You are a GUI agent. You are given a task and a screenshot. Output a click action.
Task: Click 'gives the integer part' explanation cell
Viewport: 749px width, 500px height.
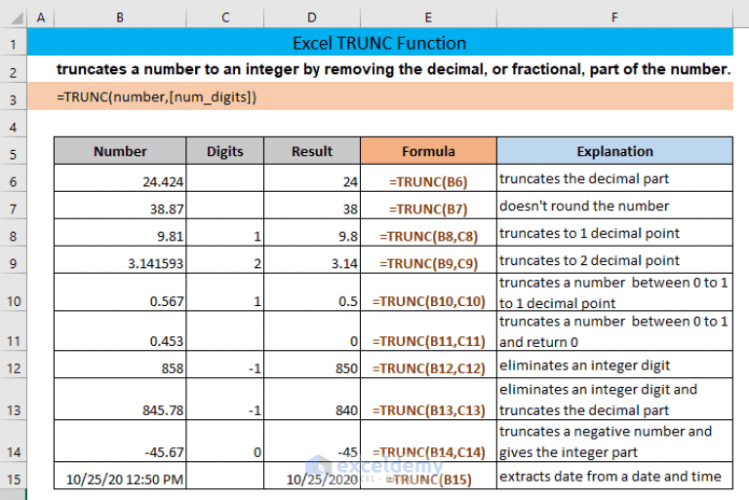point(614,441)
